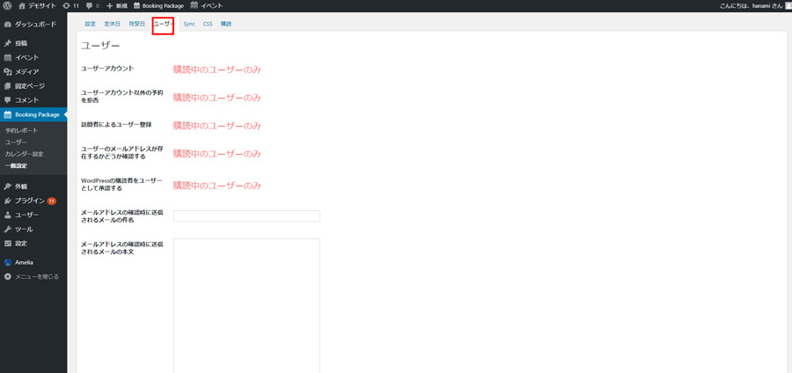Open カレンダー設定 submenu item

tap(24, 154)
